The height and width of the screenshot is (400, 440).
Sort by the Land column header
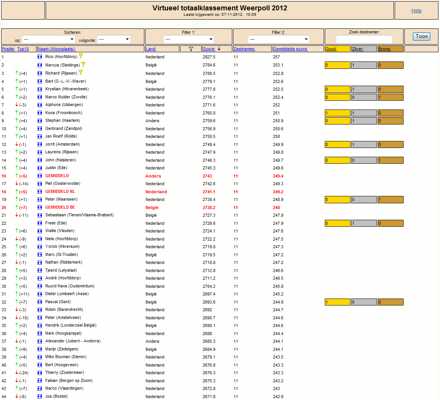[x=151, y=49]
